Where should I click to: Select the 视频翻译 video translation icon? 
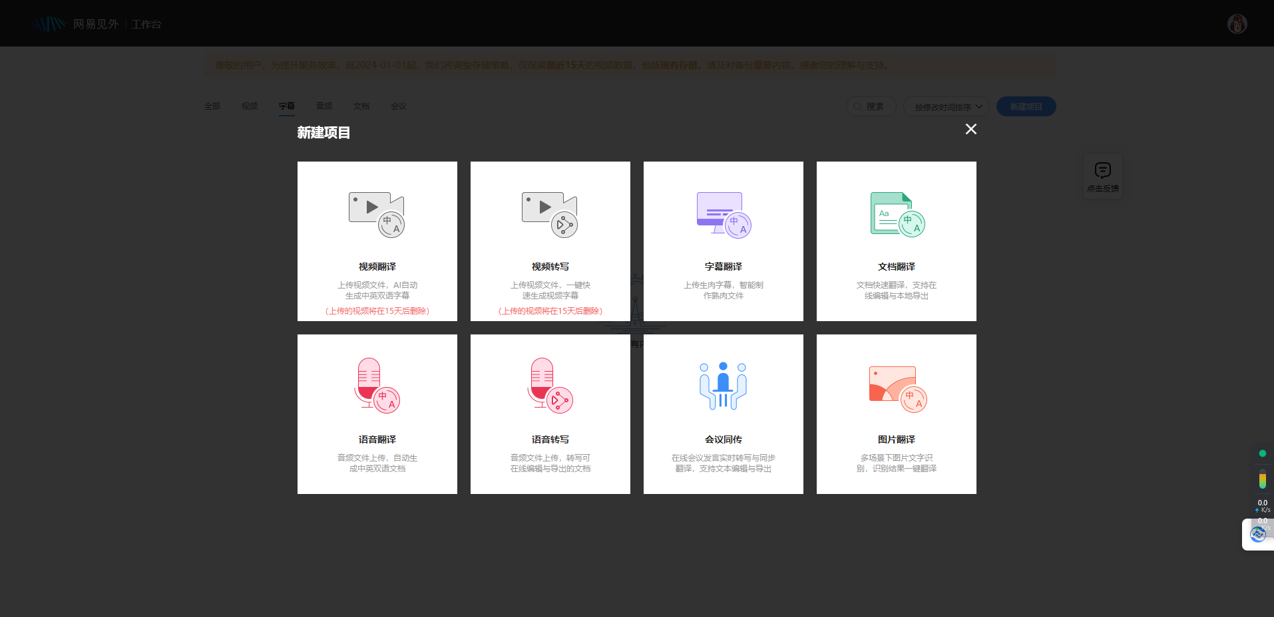(x=377, y=215)
